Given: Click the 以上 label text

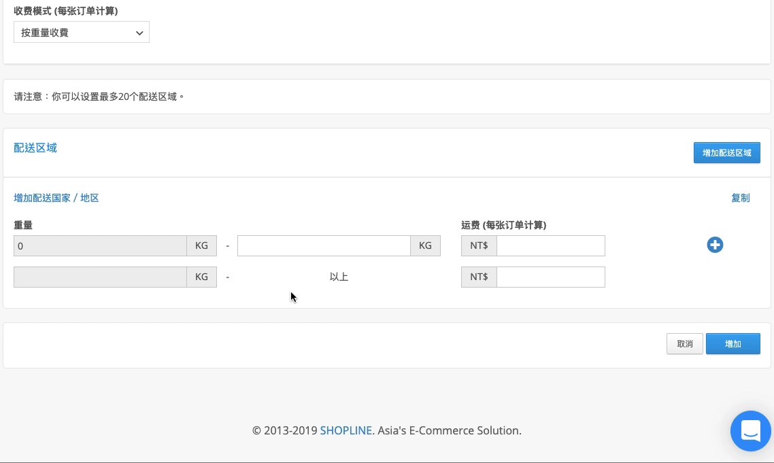Looking at the screenshot, I should point(339,277).
